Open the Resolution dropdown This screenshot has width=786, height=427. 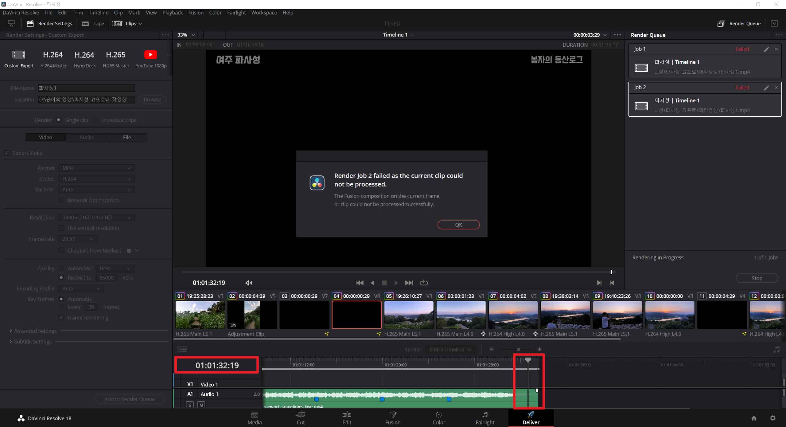pos(96,217)
